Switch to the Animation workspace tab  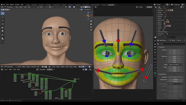point(71,5)
